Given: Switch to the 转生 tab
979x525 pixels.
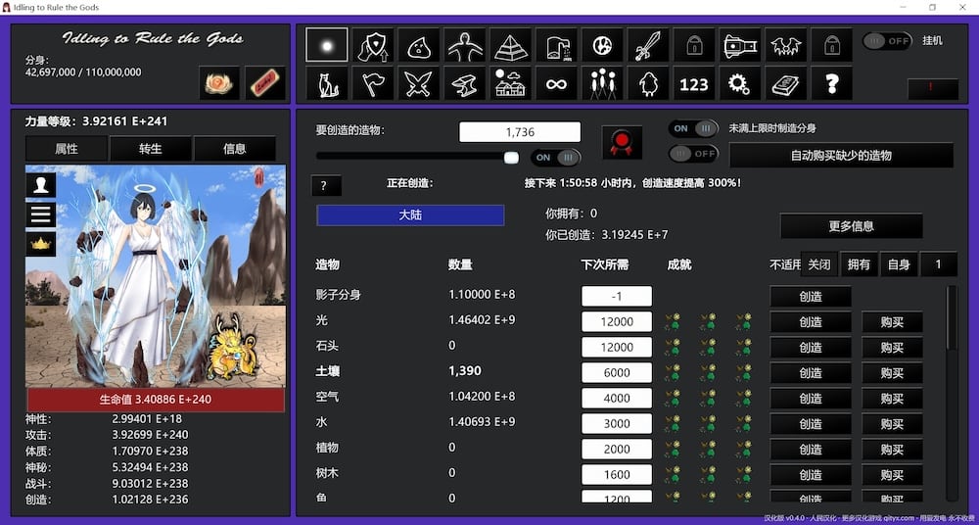Looking at the screenshot, I should (x=151, y=149).
